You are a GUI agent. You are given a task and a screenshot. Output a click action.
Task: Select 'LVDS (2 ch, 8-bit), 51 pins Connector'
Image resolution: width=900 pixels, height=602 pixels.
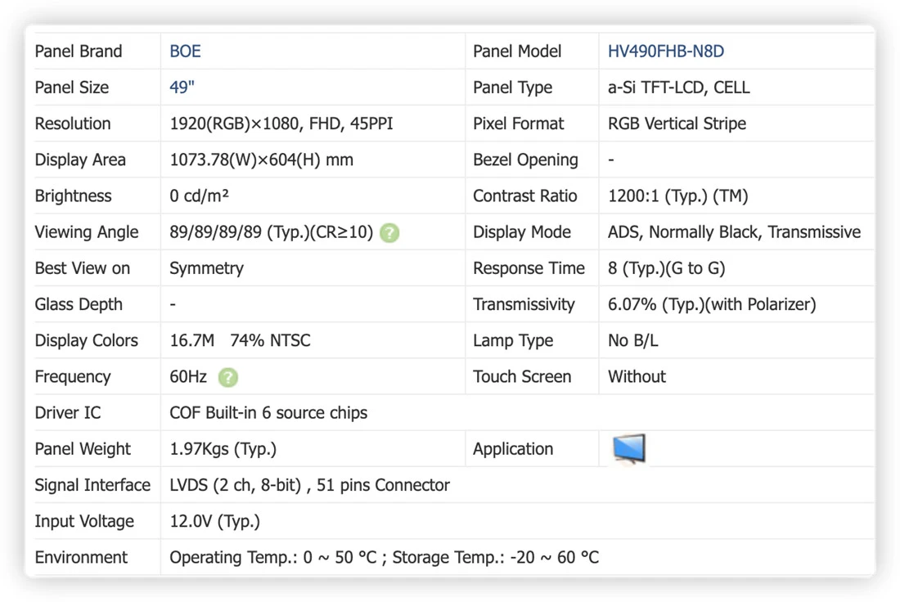pos(309,485)
